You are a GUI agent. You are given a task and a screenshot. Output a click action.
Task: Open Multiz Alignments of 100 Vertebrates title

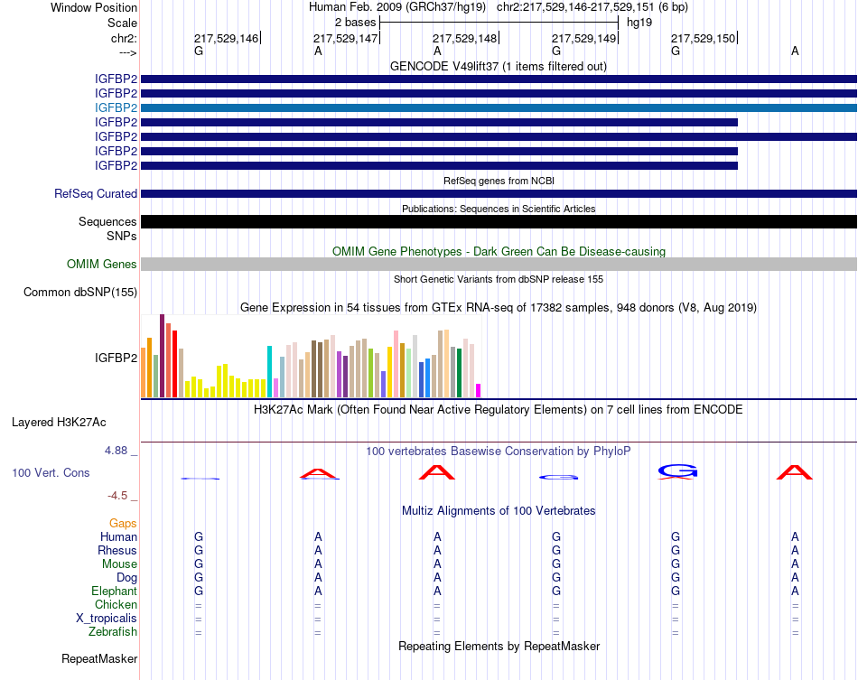[499, 511]
